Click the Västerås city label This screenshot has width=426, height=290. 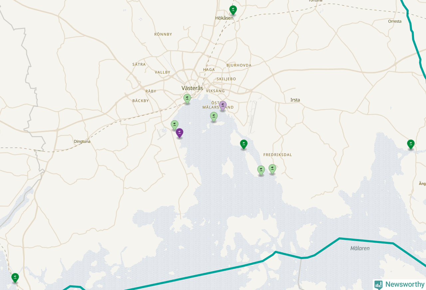192,88
